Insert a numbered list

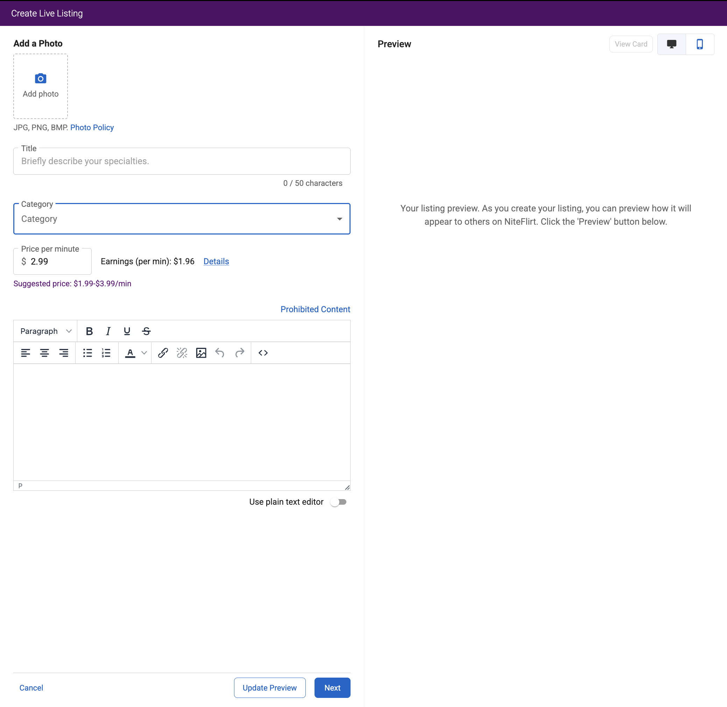click(106, 353)
